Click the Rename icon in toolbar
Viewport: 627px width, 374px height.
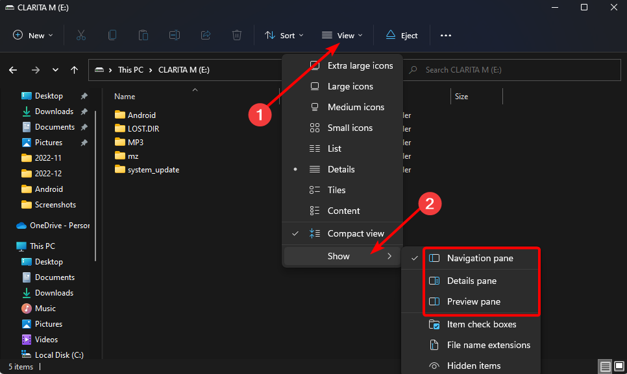(x=175, y=35)
